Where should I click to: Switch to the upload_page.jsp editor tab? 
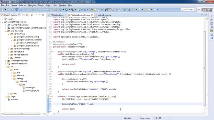tap(104, 15)
